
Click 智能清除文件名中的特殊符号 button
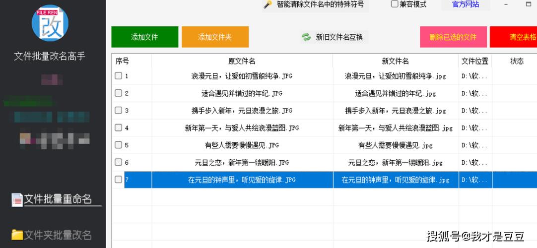(315, 4)
